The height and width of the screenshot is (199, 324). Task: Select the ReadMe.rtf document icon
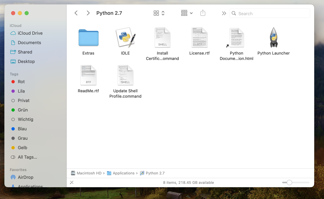[x=88, y=75]
